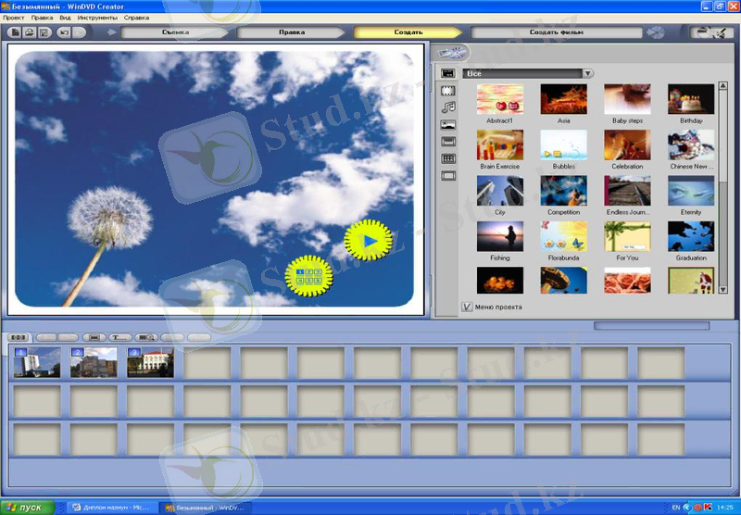Image resolution: width=741 pixels, height=515 pixels.
Task: Open the 'Проект' menu
Action: click(x=14, y=18)
